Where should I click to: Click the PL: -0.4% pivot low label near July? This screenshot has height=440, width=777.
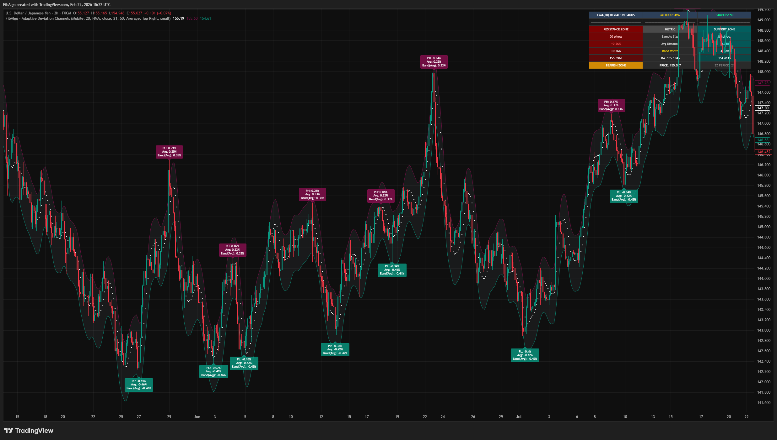click(x=525, y=355)
